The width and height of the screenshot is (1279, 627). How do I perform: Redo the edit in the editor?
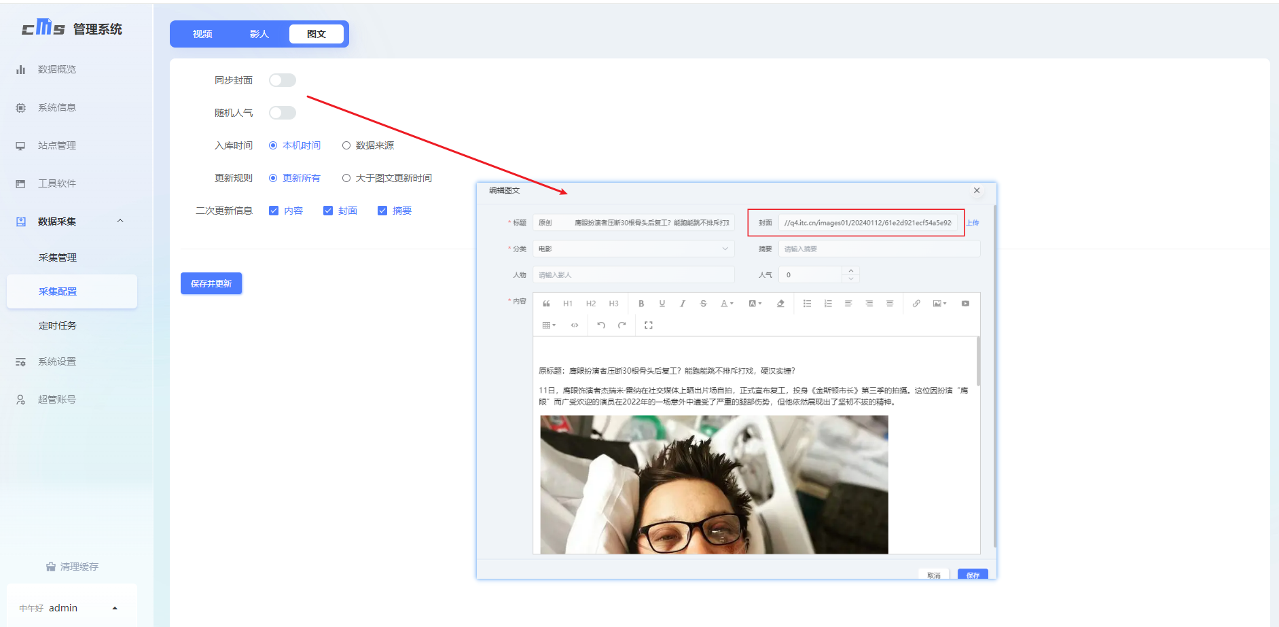point(622,325)
